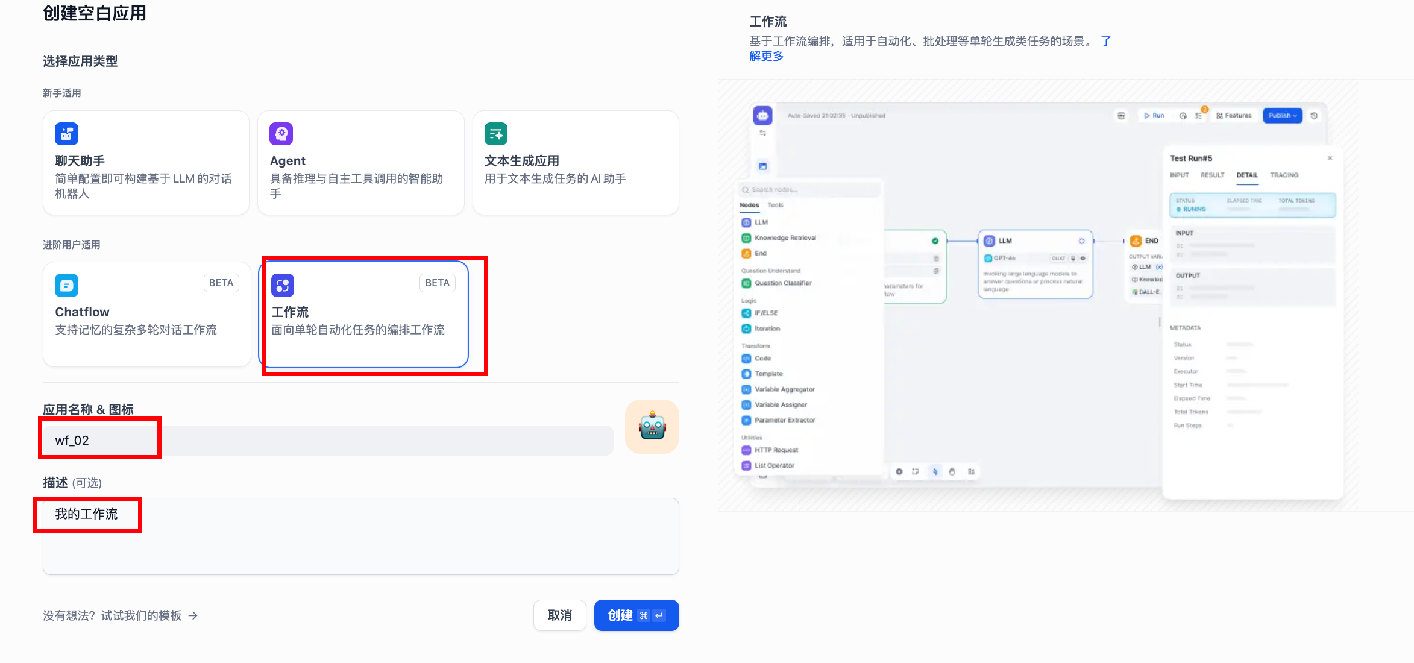Click the Knowledge Retrieval node icon
Image resolution: width=1414 pixels, height=663 pixels.
(746, 238)
